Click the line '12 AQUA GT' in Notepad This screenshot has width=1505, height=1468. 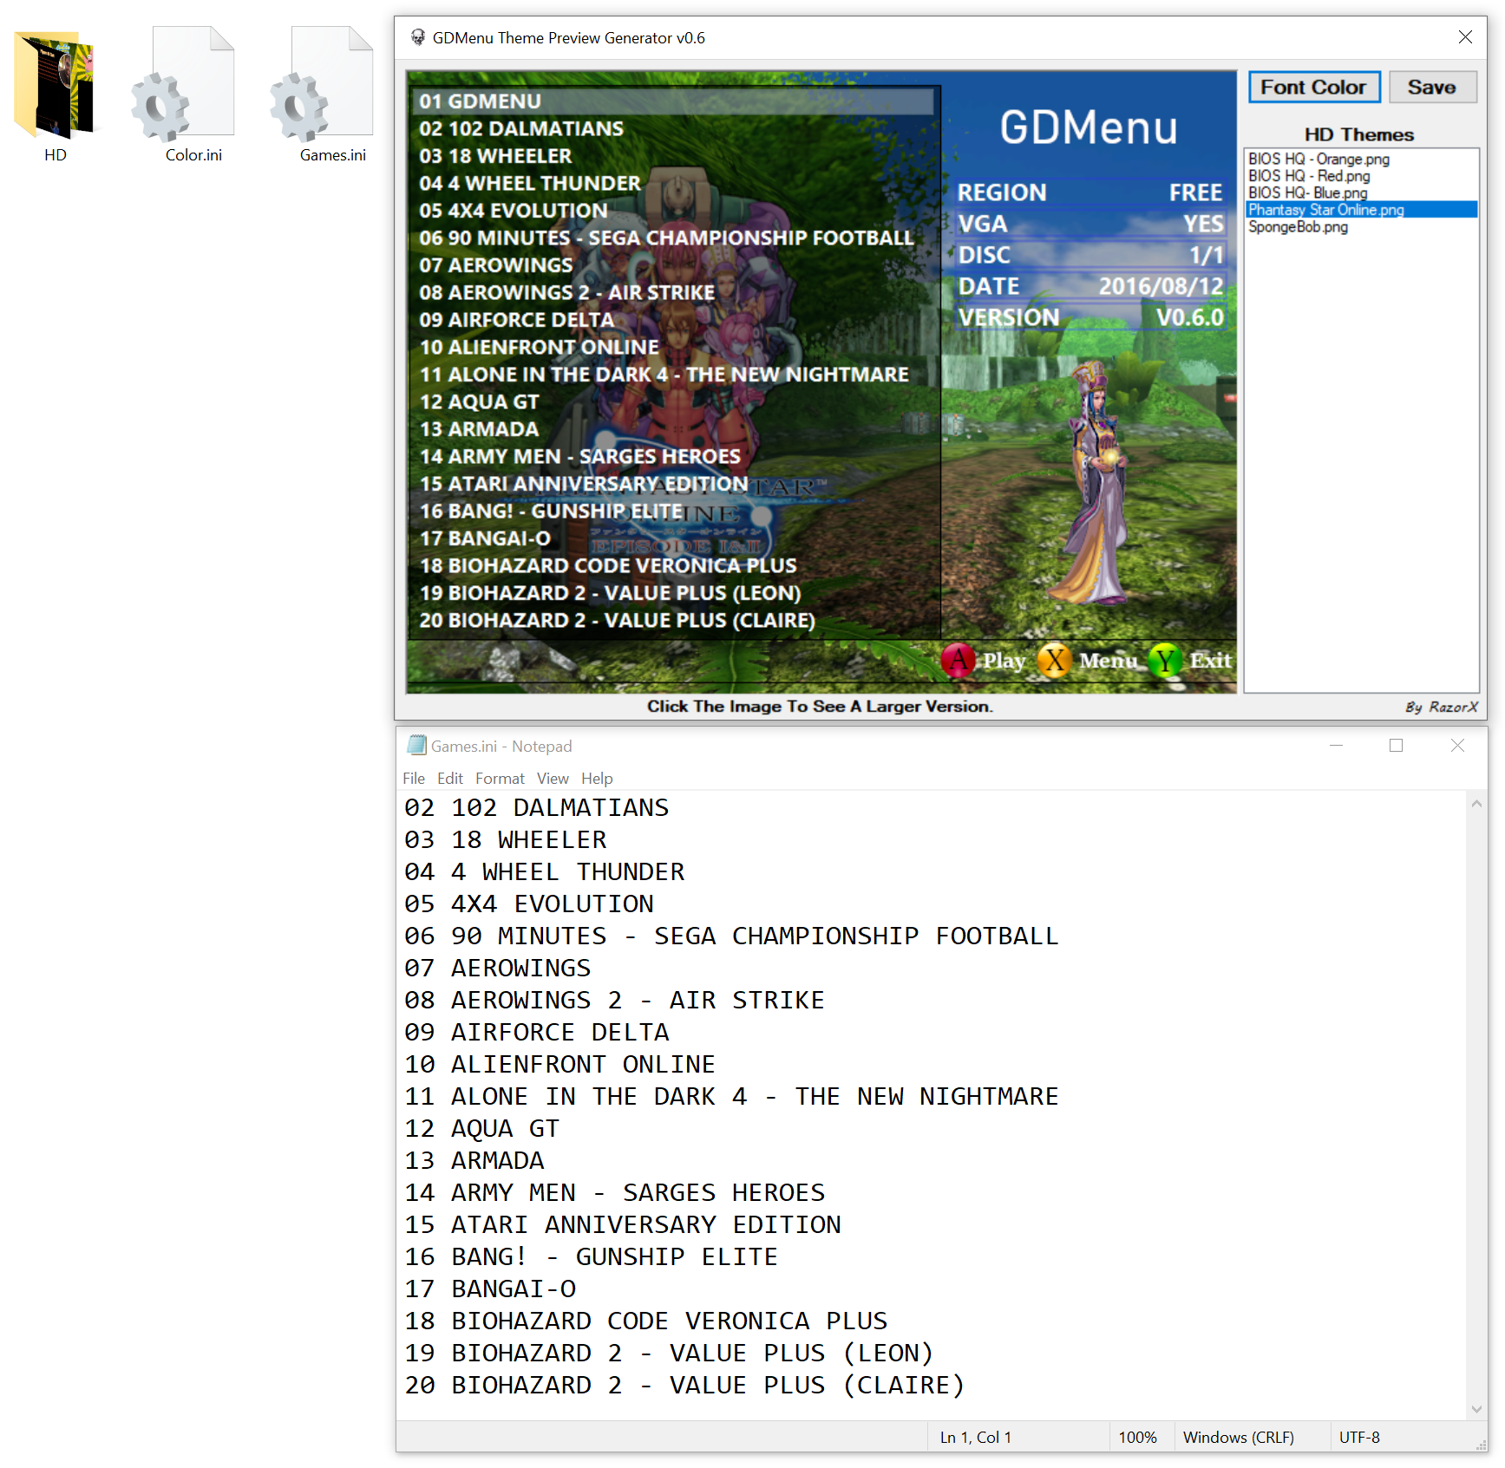pos(481,1128)
